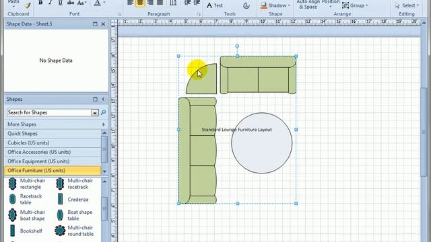Select the Bookshelf shape
This screenshot has height=242, width=431.
[x=26, y=231]
